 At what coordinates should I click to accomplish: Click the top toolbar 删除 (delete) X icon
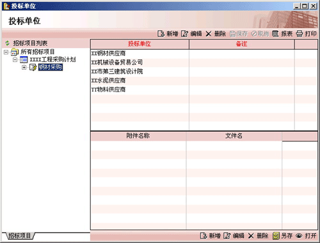coord(209,34)
